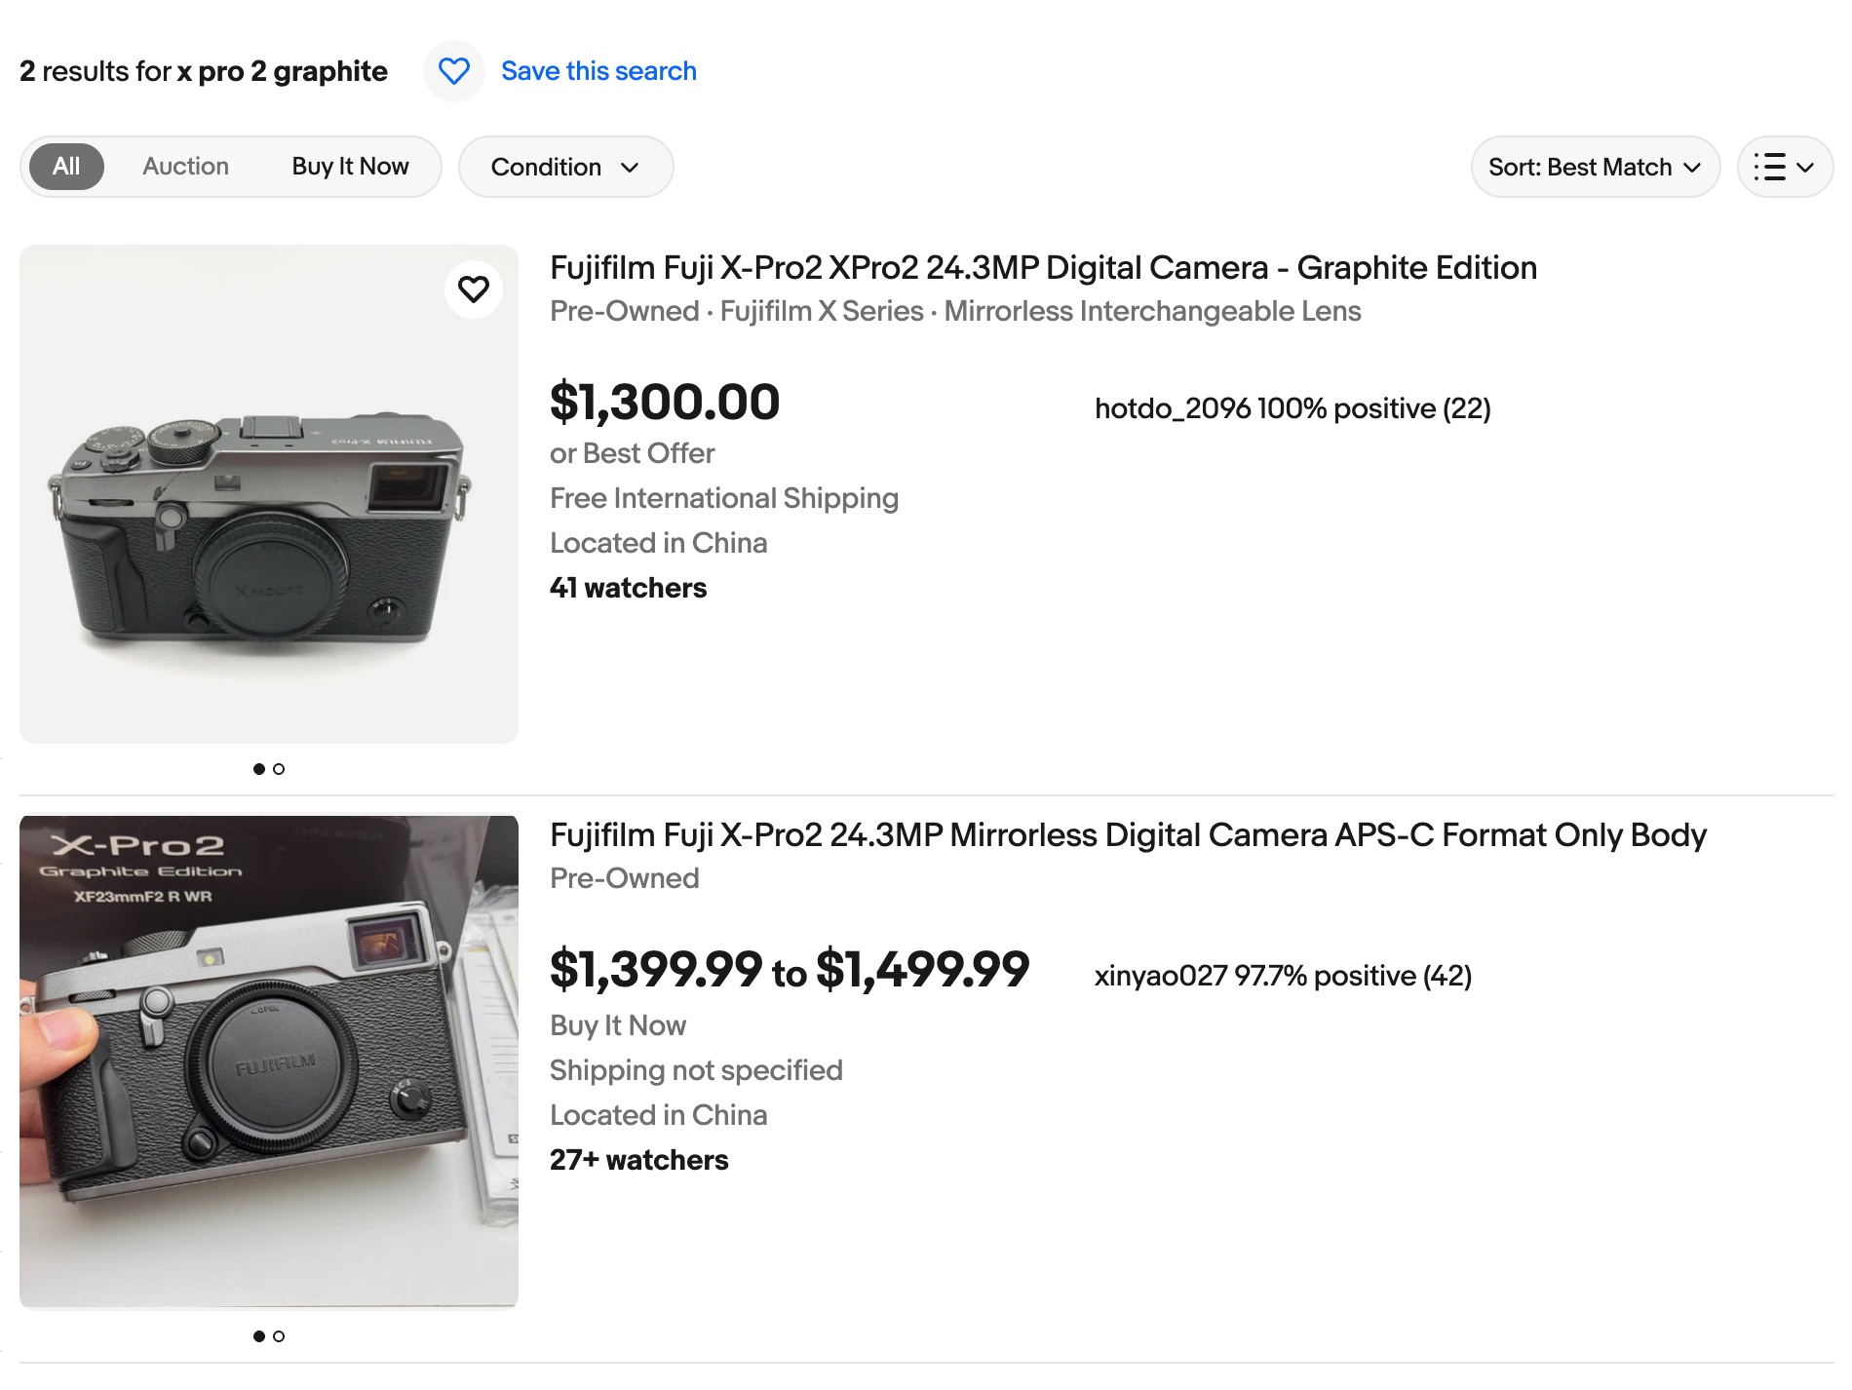Select the Auction tab
Viewport: 1852px width, 1390px height.
point(186,167)
